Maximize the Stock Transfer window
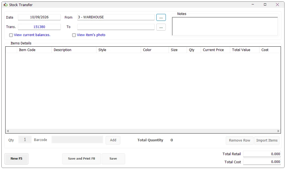 click(x=265, y=5)
